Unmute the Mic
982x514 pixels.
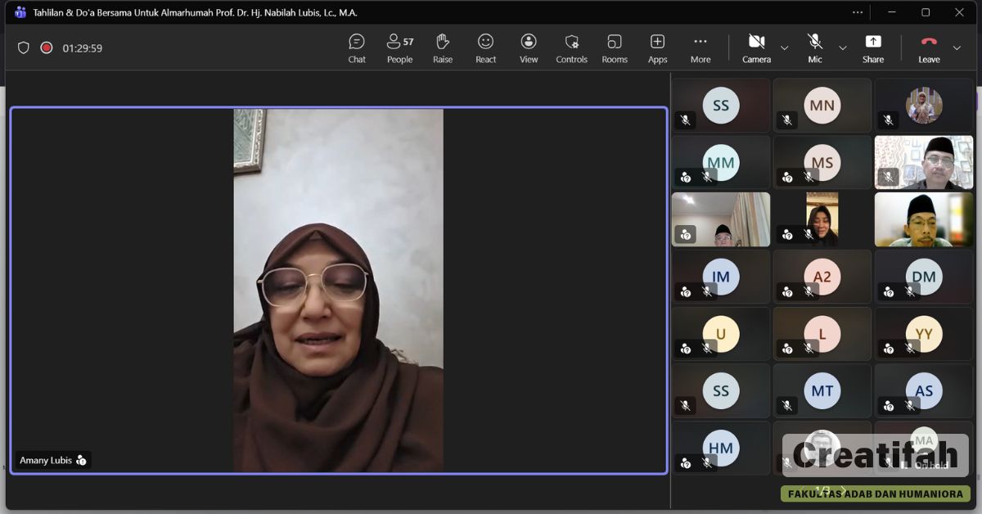click(x=814, y=47)
